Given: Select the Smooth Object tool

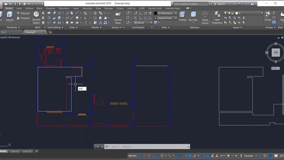Looking at the screenshot, I should point(36,18).
